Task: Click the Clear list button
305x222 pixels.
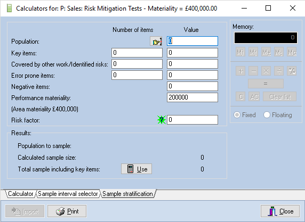Action: point(280,96)
